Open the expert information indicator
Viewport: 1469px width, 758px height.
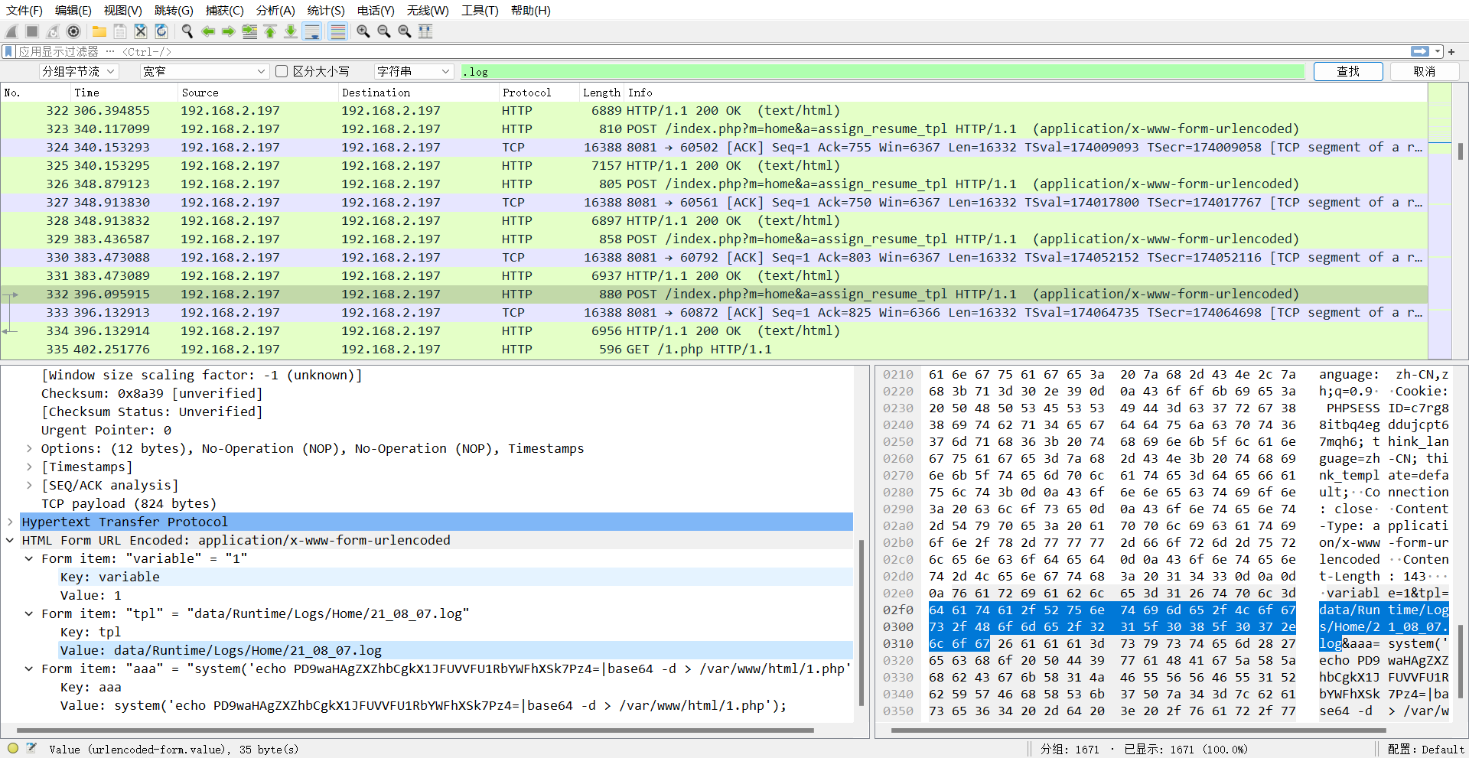11,749
